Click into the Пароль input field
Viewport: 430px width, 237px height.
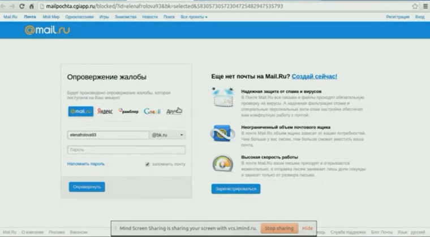pyautogui.click(x=126, y=150)
